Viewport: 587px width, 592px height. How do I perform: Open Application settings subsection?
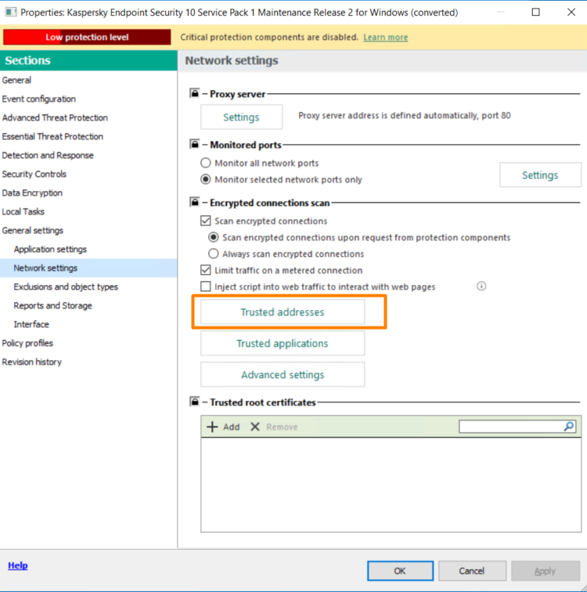pos(50,249)
